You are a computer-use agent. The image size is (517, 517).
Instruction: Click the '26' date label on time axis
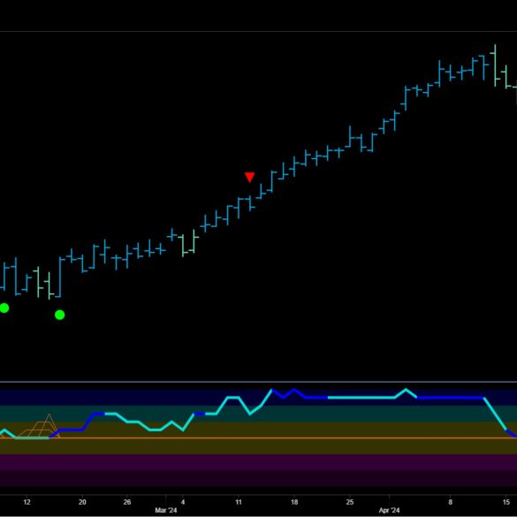(127, 502)
